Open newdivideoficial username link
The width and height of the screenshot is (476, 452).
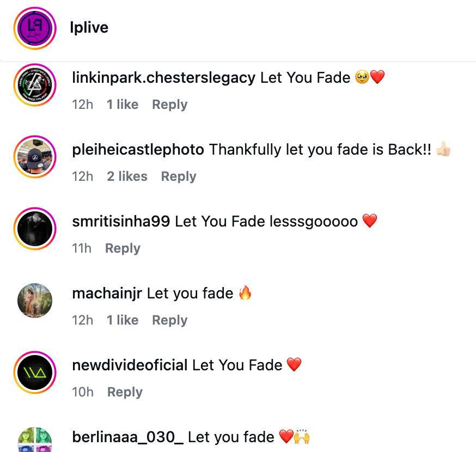(130, 365)
